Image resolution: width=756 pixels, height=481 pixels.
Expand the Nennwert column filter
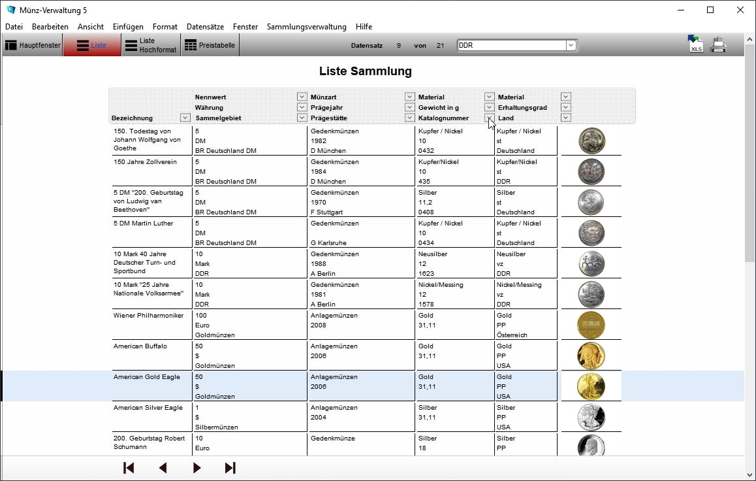[302, 97]
